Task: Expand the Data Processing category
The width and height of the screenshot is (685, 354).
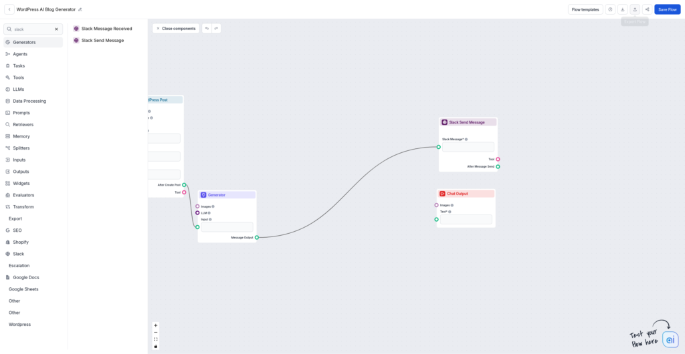Action: [x=29, y=101]
